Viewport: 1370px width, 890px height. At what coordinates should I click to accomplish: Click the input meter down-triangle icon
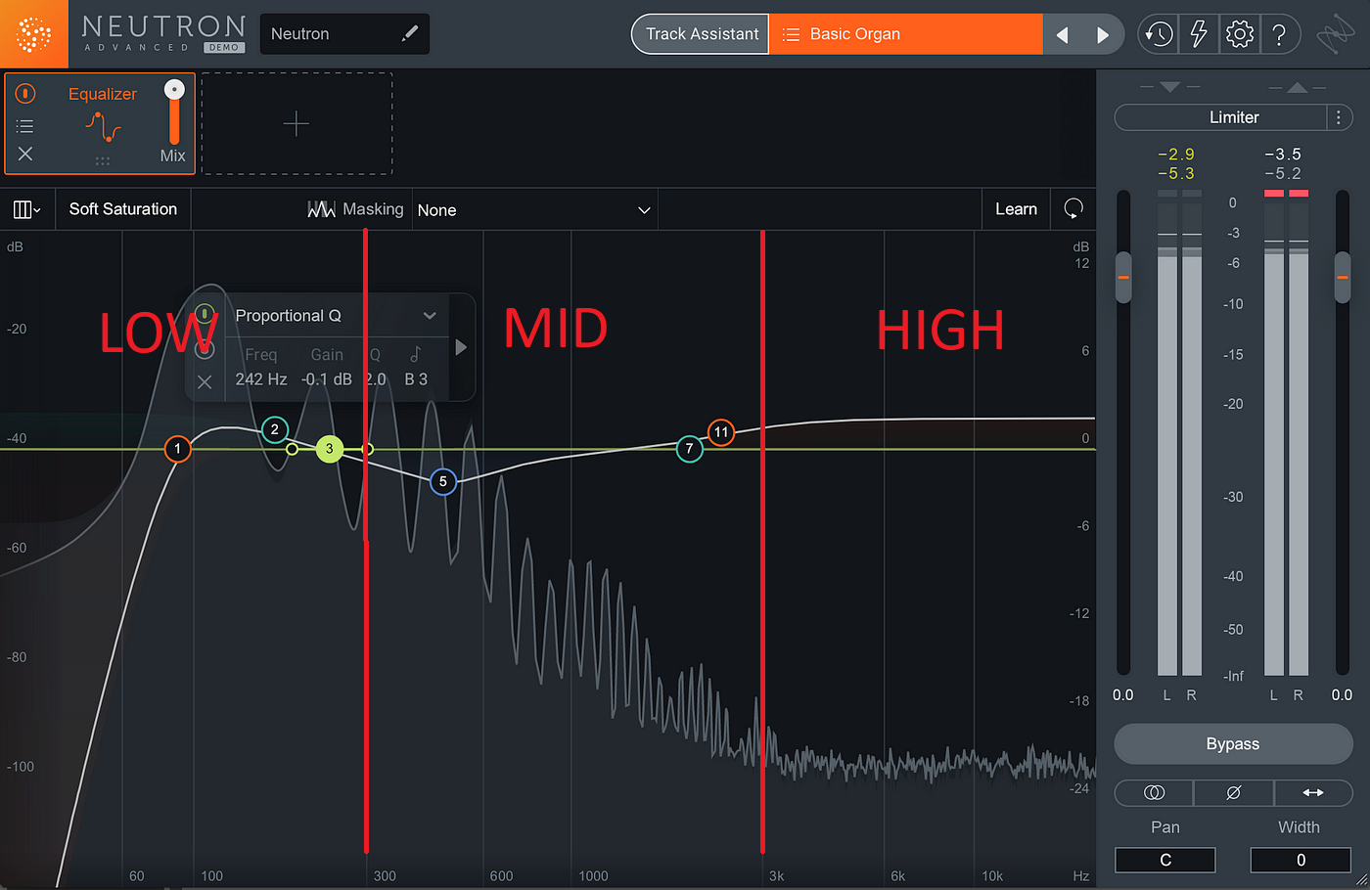1170,87
